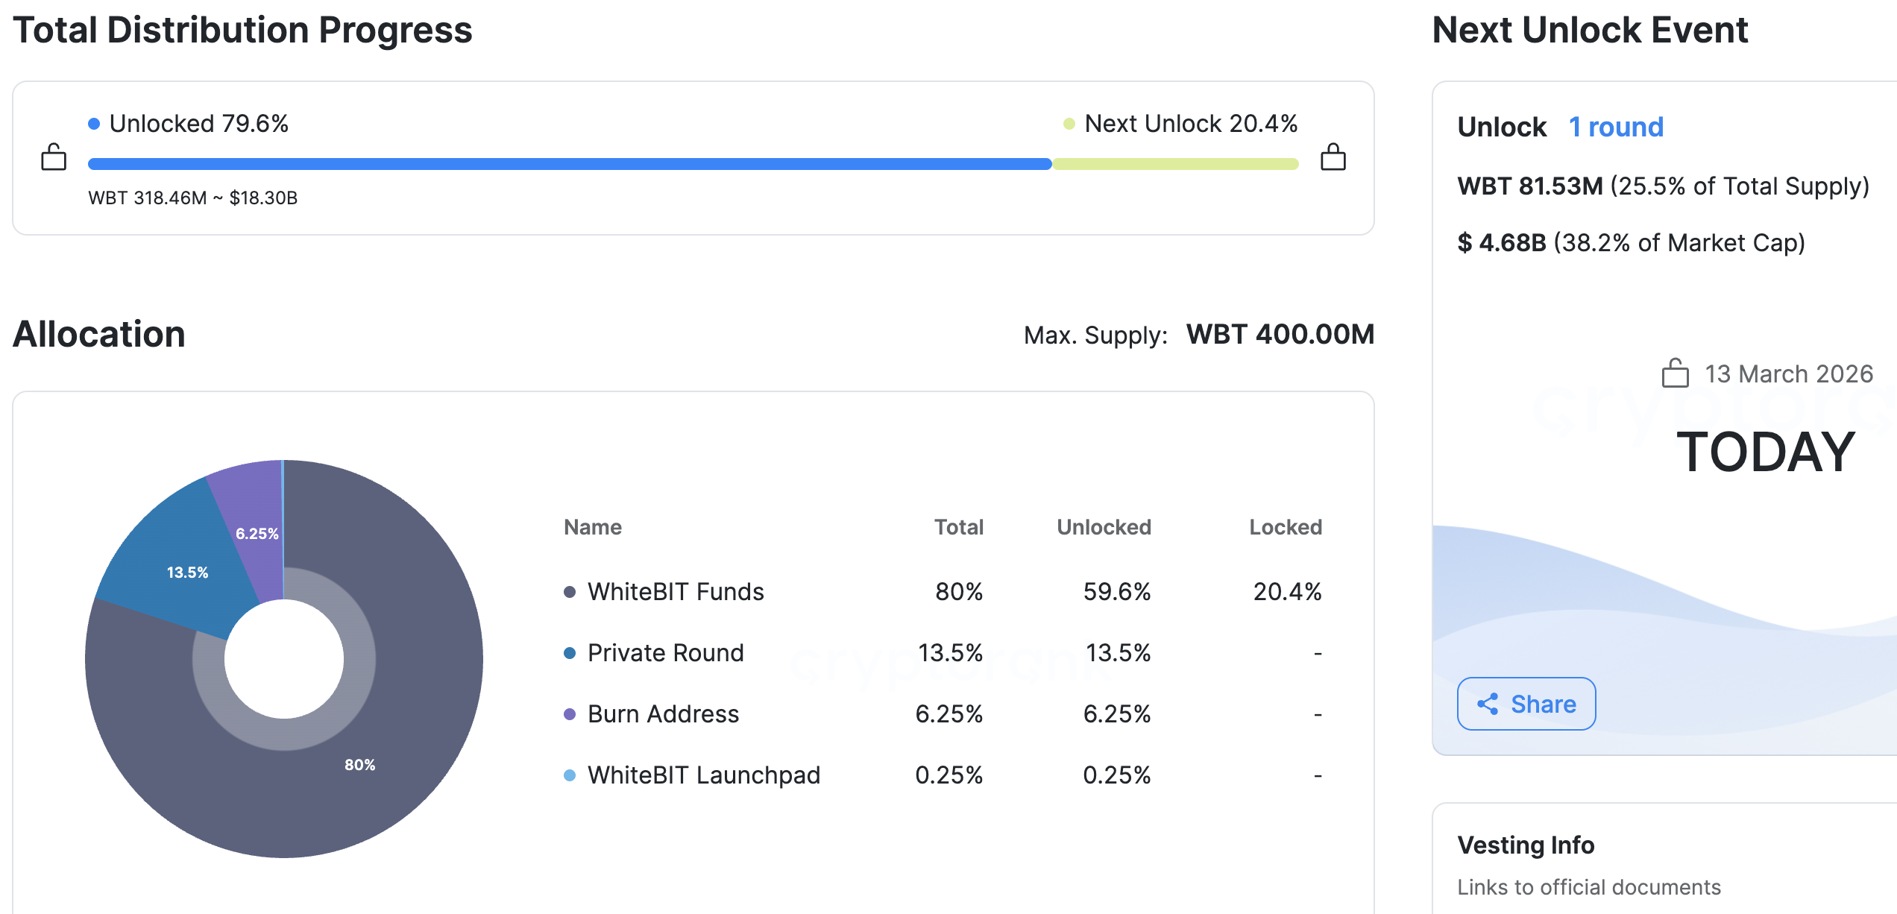
Task: Click WhiteBIT Launchpad light-blue legend bullet
Action: pyautogui.click(x=570, y=775)
